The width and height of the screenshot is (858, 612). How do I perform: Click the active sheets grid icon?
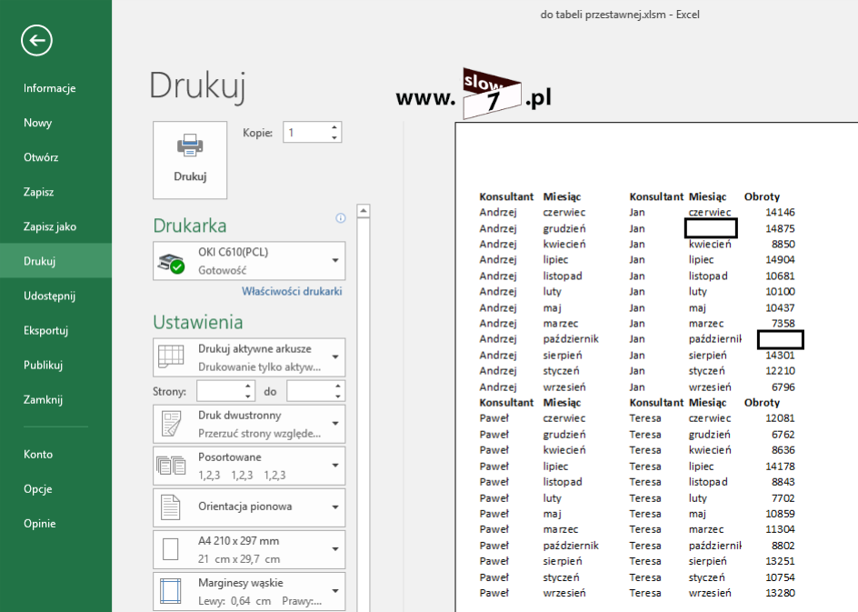[x=171, y=356]
